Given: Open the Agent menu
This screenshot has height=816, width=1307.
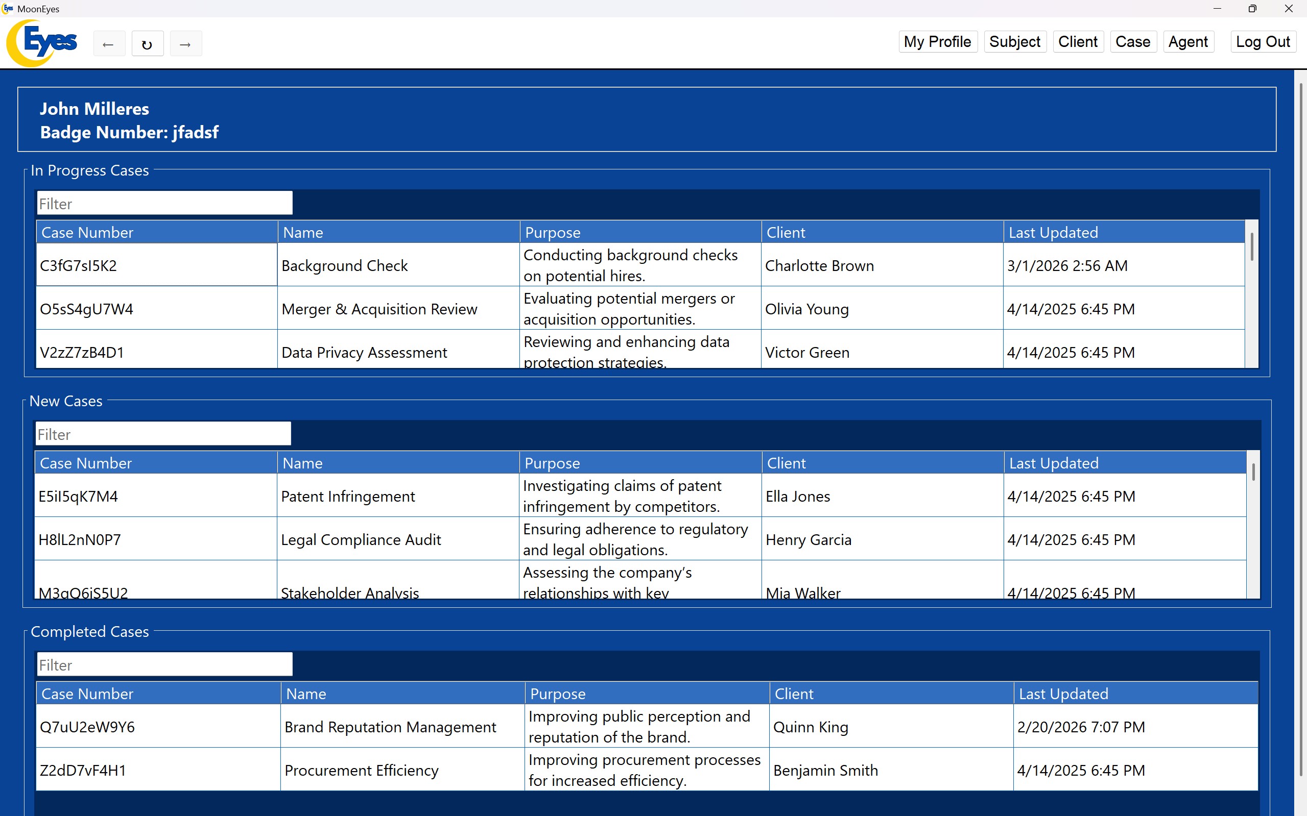Looking at the screenshot, I should coord(1187,41).
